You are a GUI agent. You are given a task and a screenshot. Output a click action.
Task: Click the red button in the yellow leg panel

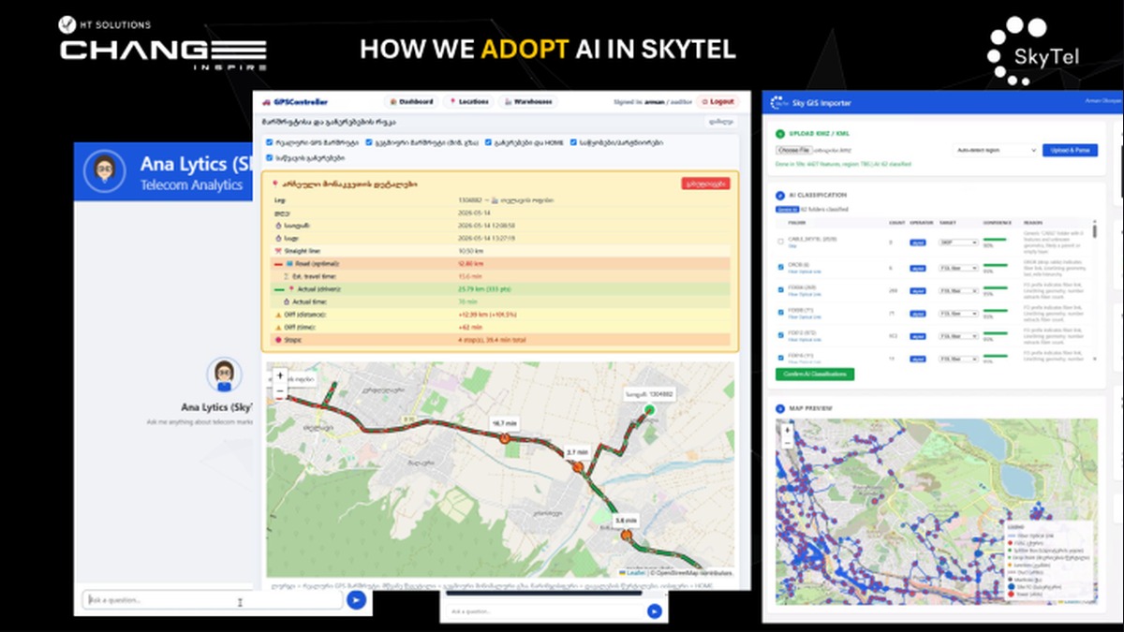click(705, 184)
